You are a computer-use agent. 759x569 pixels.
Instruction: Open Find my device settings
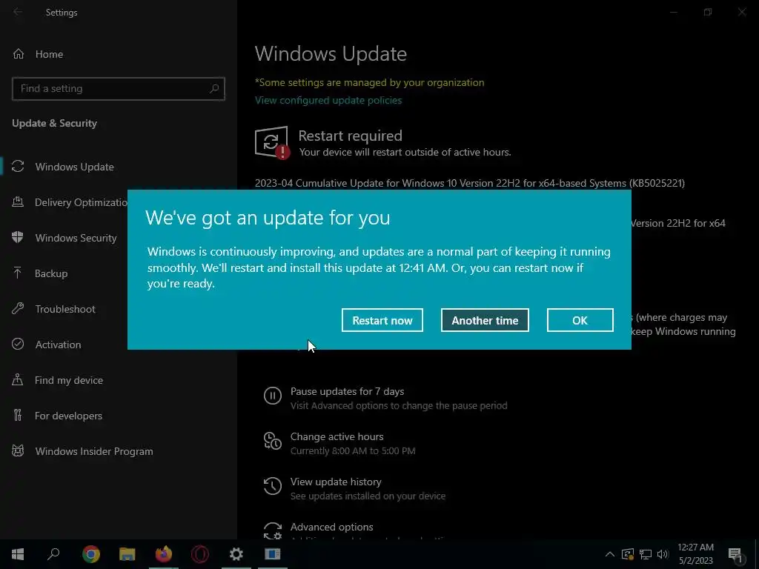pos(69,380)
